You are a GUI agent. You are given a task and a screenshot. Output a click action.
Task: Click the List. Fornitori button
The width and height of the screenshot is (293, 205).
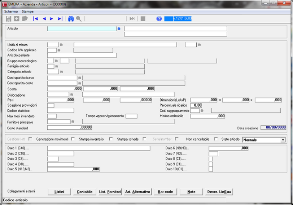tap(110, 192)
